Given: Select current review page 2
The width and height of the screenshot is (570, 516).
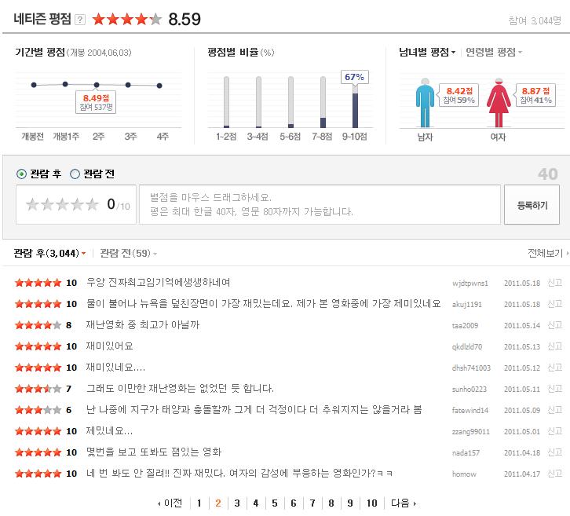Looking at the screenshot, I should pyautogui.click(x=218, y=503).
